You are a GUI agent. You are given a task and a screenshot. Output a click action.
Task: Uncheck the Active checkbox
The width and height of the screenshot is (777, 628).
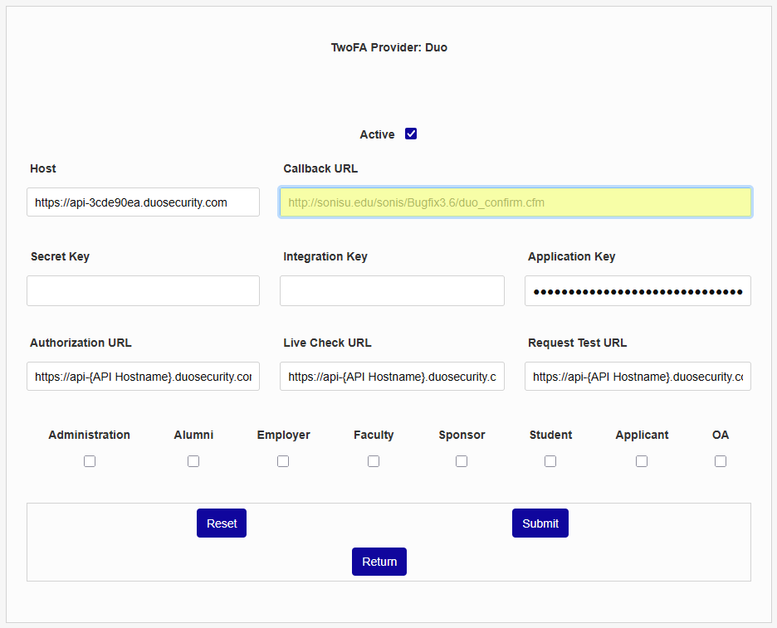click(411, 134)
